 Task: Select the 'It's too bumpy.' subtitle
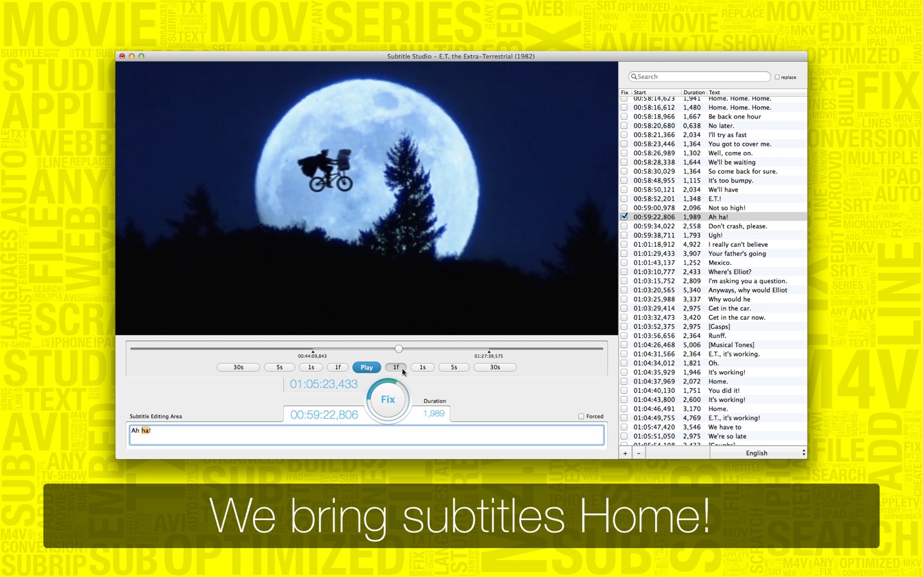(731, 181)
